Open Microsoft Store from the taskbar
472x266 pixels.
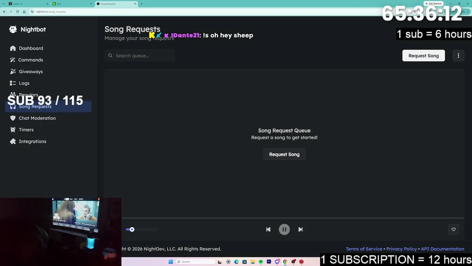[244, 262]
